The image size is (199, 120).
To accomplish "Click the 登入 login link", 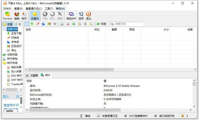I will point(6,97).
